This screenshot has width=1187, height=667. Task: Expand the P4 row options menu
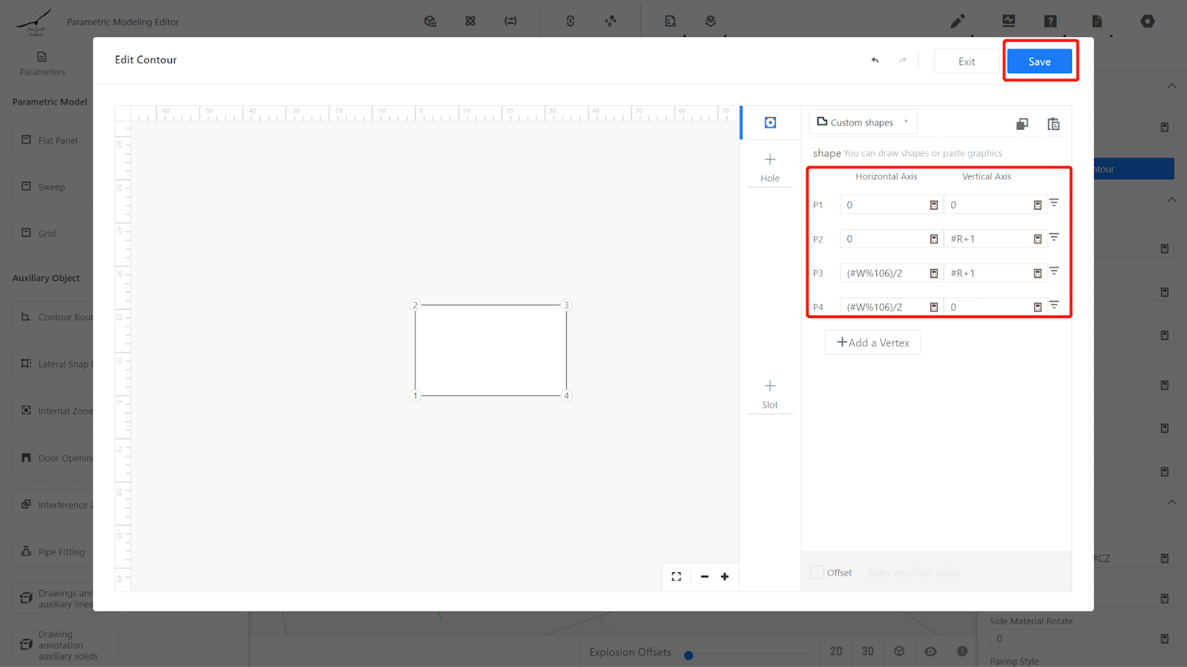pos(1053,305)
